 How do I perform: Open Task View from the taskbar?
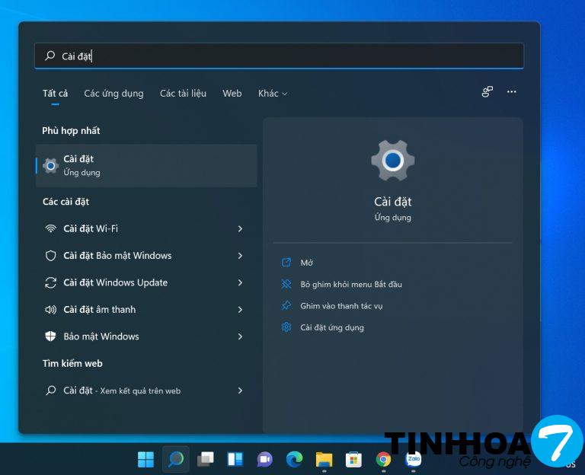point(205,459)
